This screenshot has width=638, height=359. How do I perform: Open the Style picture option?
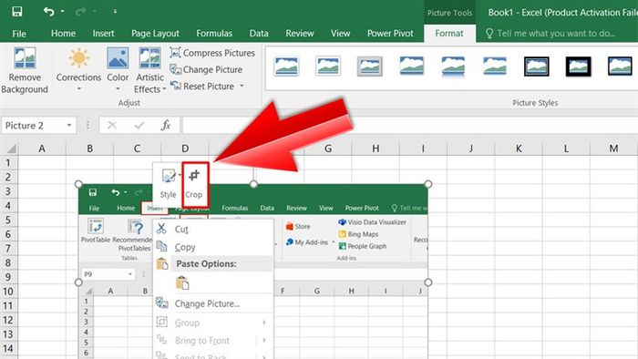coord(168,184)
